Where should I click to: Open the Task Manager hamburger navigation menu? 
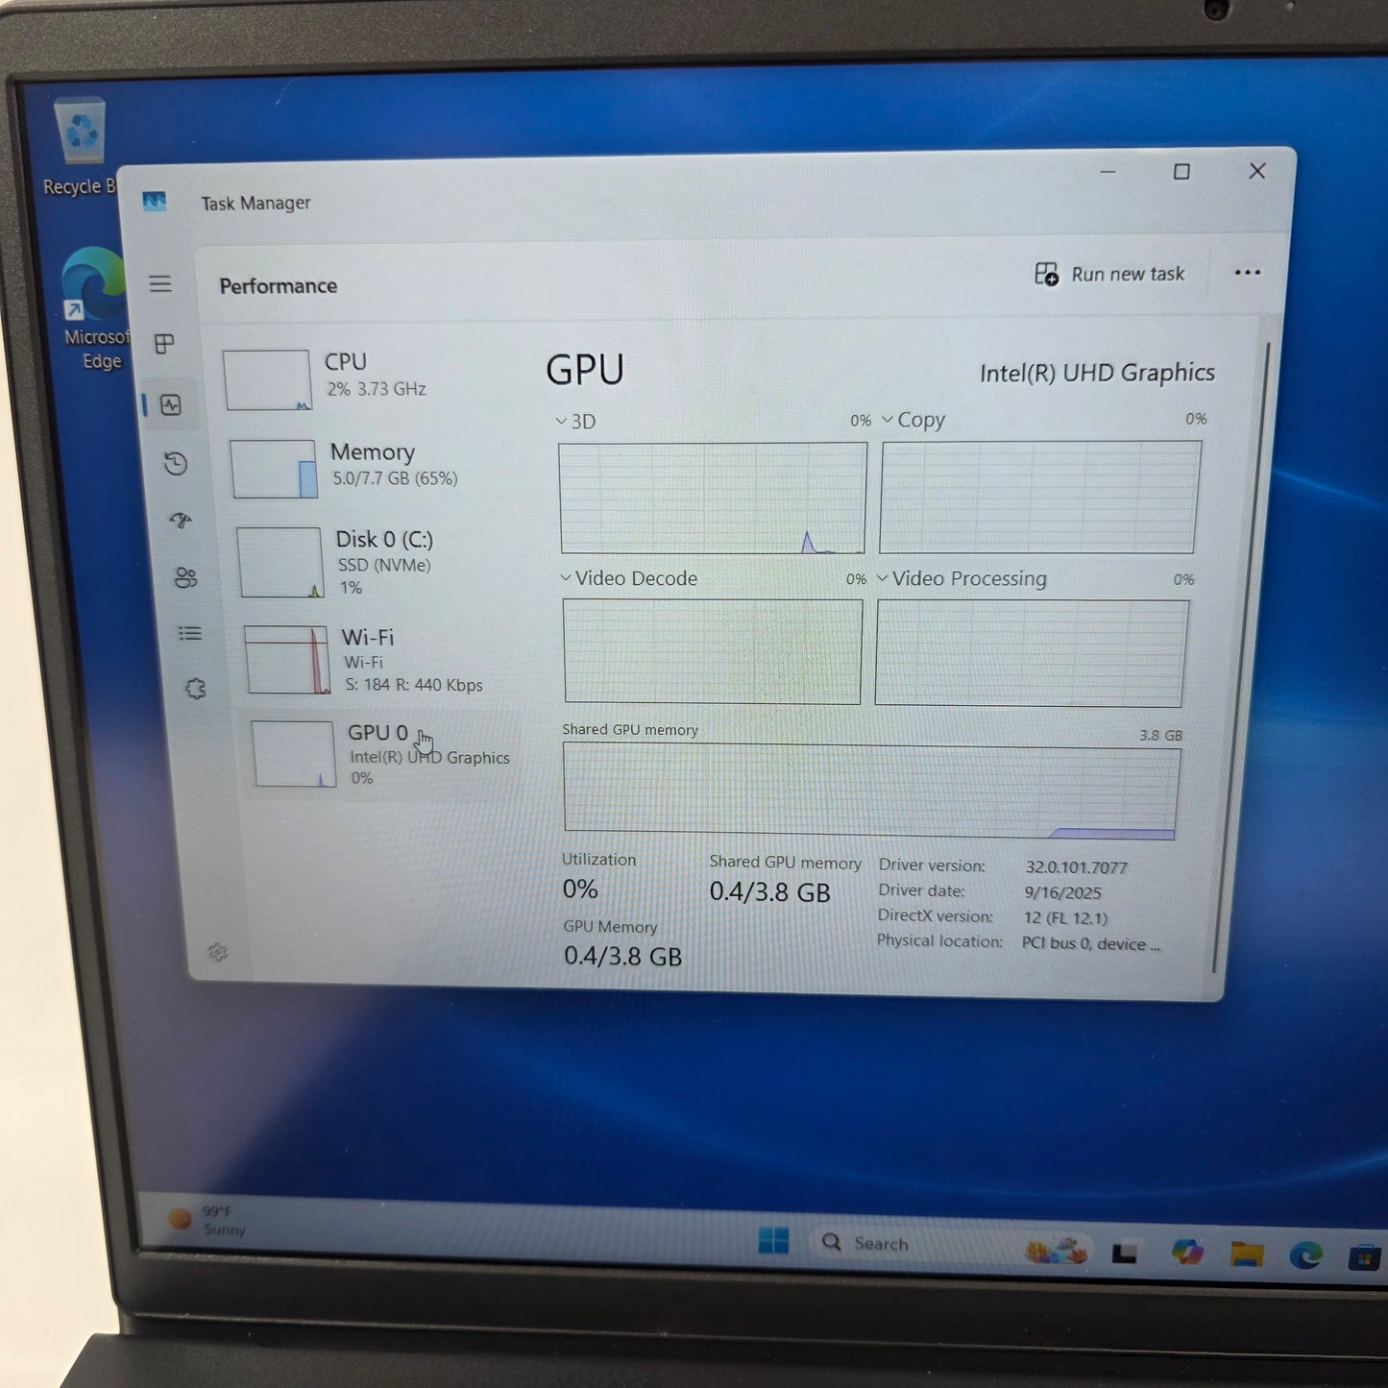click(x=160, y=283)
